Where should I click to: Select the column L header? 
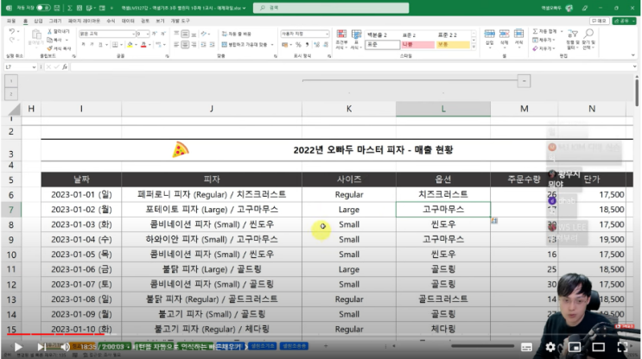click(442, 109)
